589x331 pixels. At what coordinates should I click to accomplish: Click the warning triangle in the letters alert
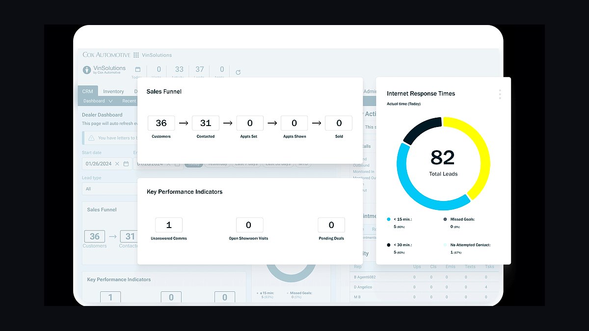pyautogui.click(x=91, y=138)
